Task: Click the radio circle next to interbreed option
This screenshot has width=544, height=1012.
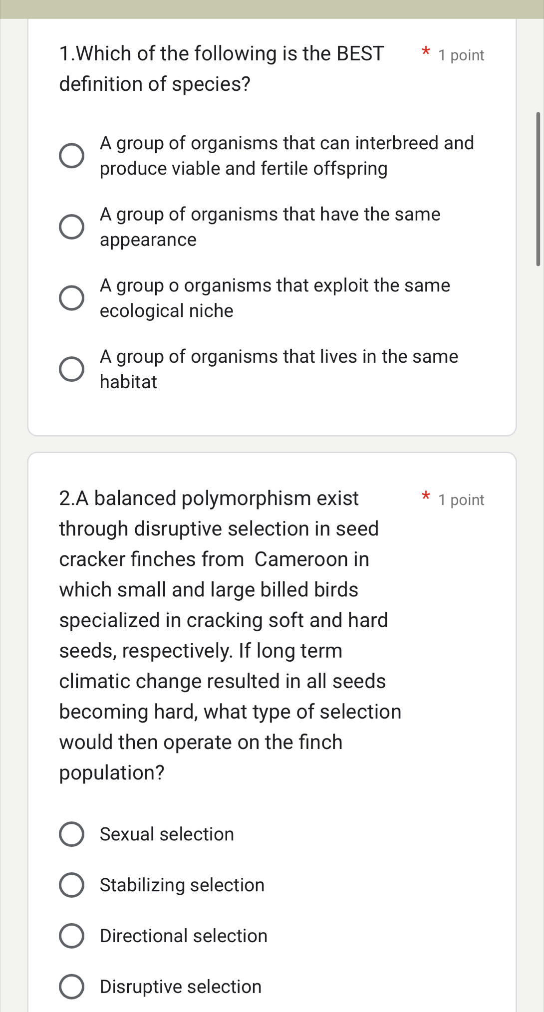Action: click(71, 155)
